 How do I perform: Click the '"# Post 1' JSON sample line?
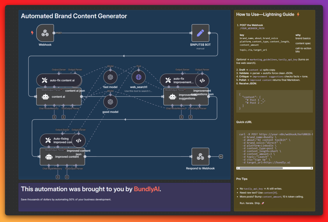(x=256, y=100)
